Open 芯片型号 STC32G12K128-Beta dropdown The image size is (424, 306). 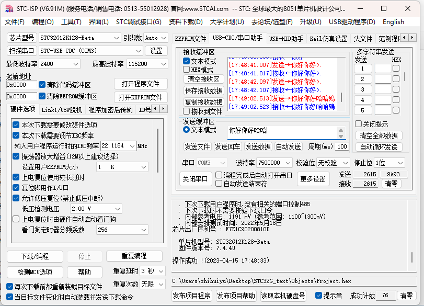[79, 38]
